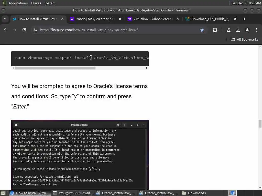Switch to How to Install Virtu... taskbar window

(30, 193)
